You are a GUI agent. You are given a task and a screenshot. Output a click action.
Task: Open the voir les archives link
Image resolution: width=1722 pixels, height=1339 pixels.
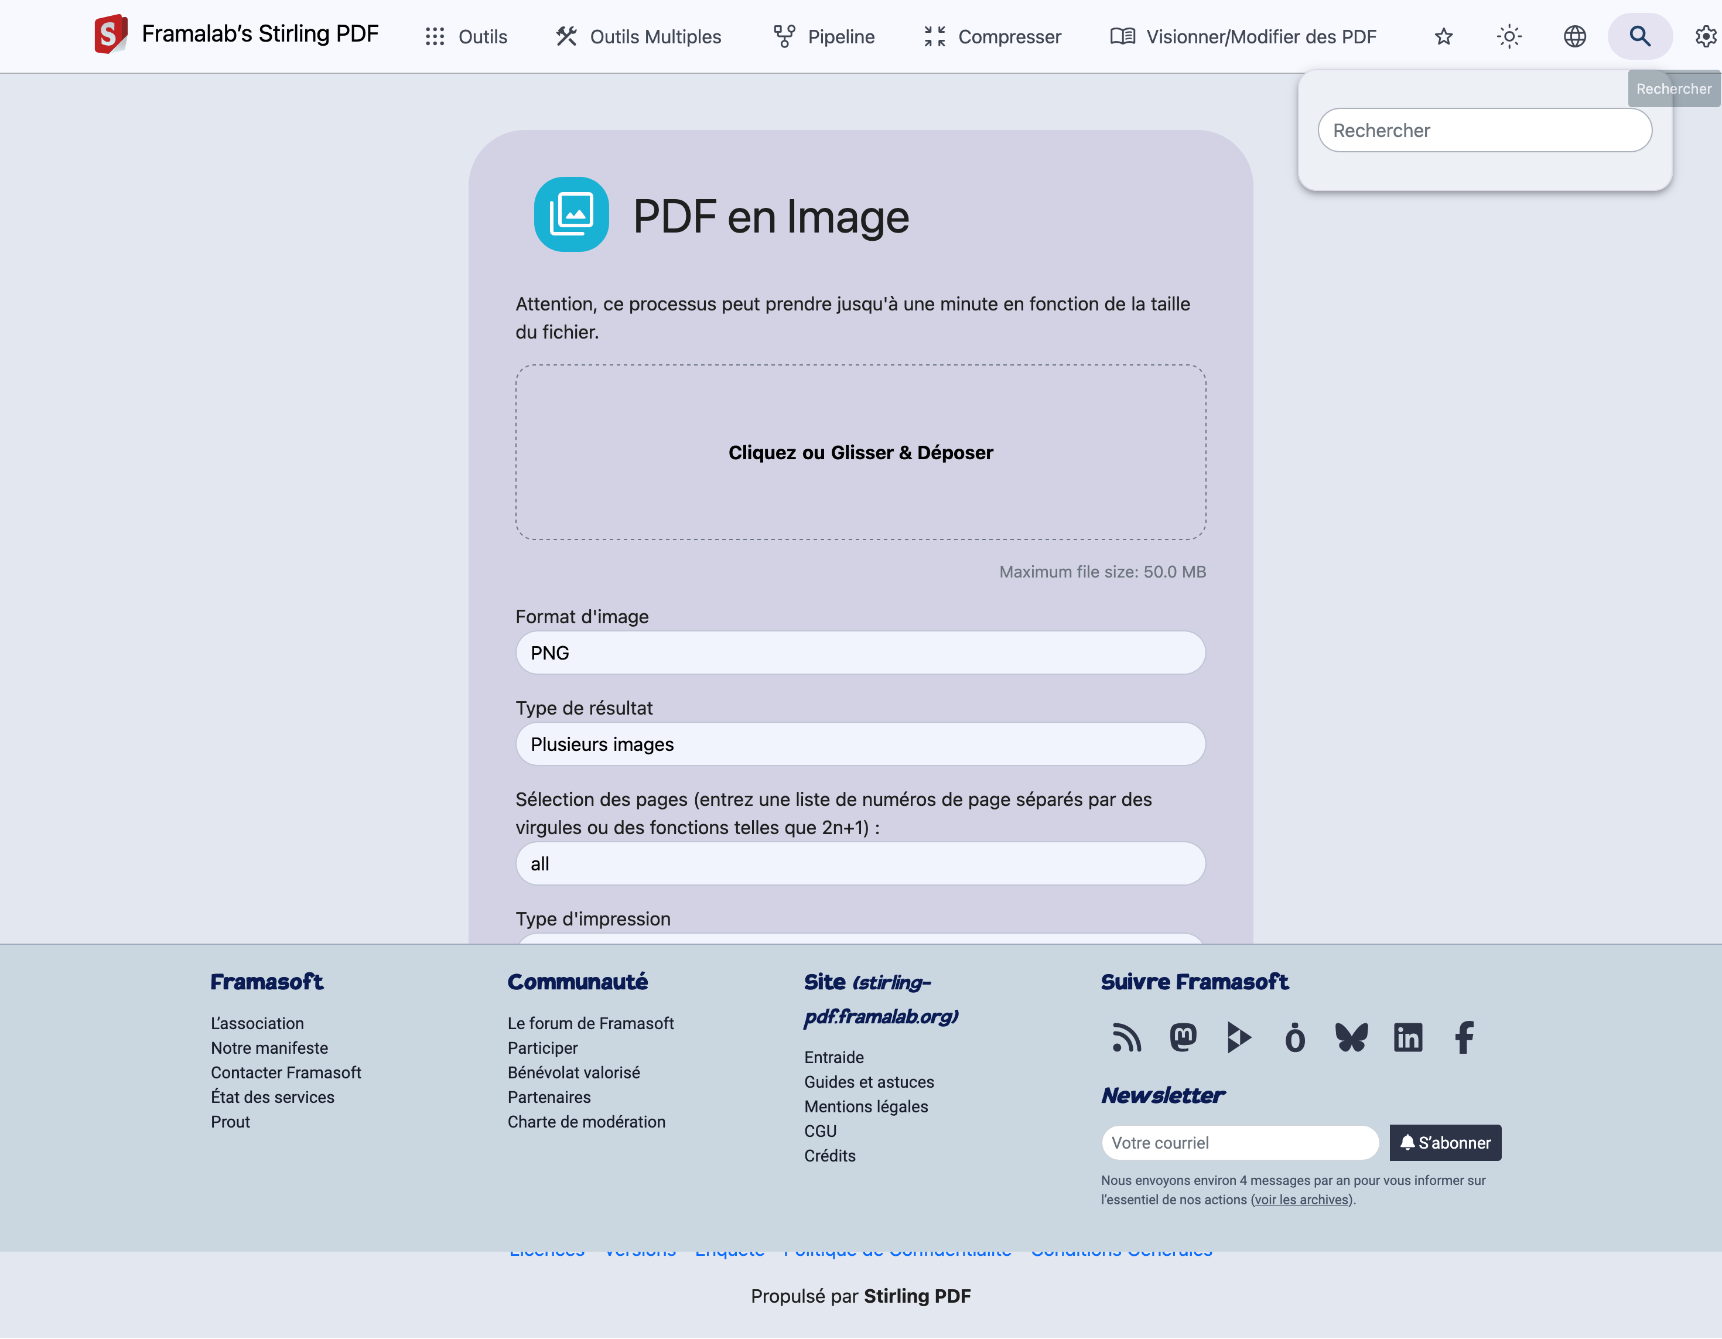point(1301,1200)
